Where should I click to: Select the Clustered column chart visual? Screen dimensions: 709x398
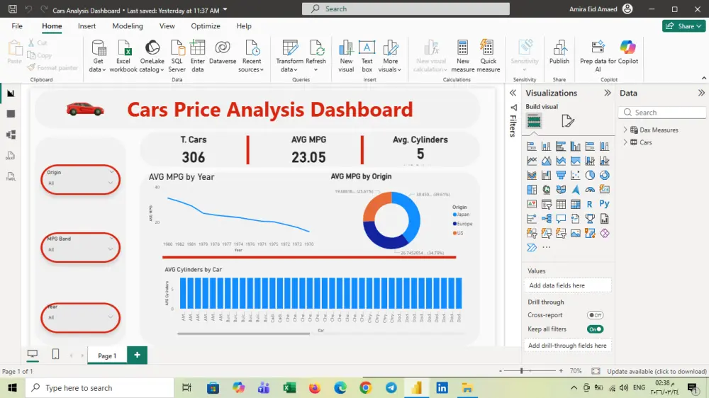pyautogui.click(x=575, y=147)
